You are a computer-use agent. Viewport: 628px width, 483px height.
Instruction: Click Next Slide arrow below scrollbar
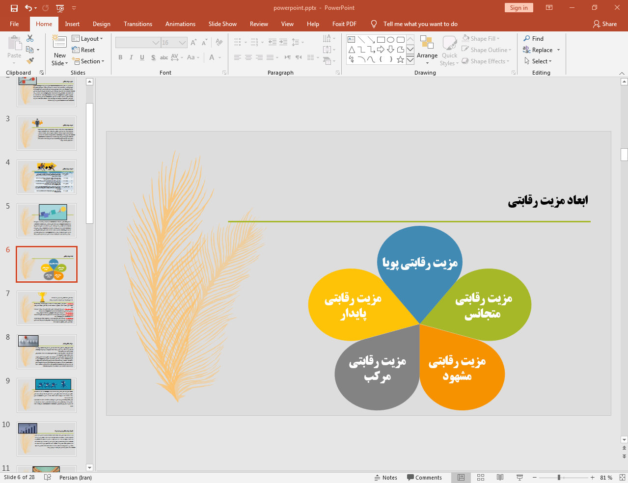625,456
